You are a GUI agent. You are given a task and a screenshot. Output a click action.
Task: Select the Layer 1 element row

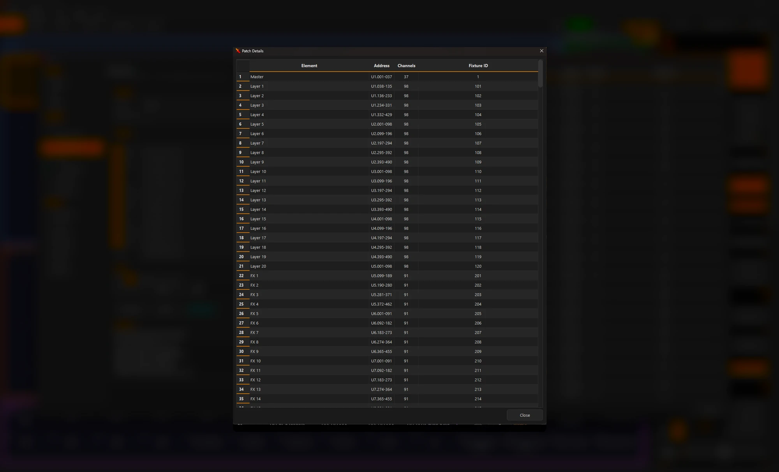[x=387, y=86]
